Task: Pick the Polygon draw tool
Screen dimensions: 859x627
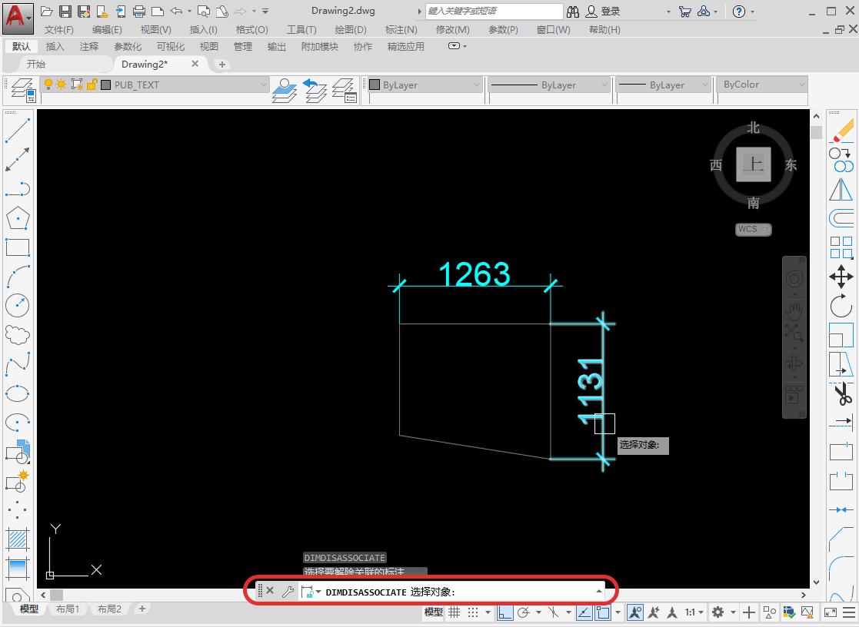Action: tap(17, 218)
